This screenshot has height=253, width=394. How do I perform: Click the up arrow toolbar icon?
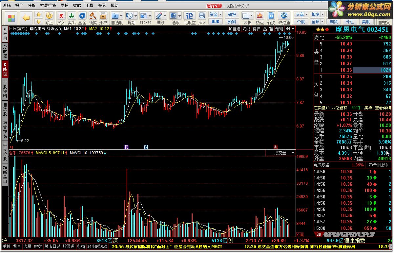click(x=39, y=15)
